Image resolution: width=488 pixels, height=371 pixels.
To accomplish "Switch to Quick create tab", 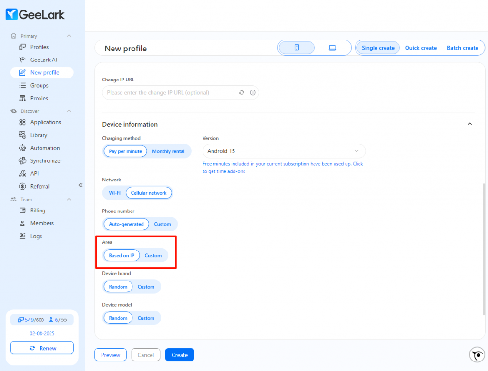I will point(420,48).
